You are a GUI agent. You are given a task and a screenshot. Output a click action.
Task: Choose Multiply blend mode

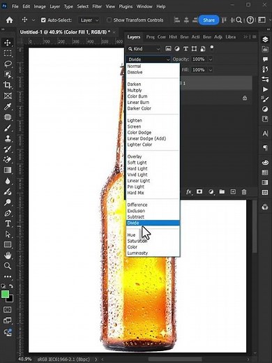[135, 90]
